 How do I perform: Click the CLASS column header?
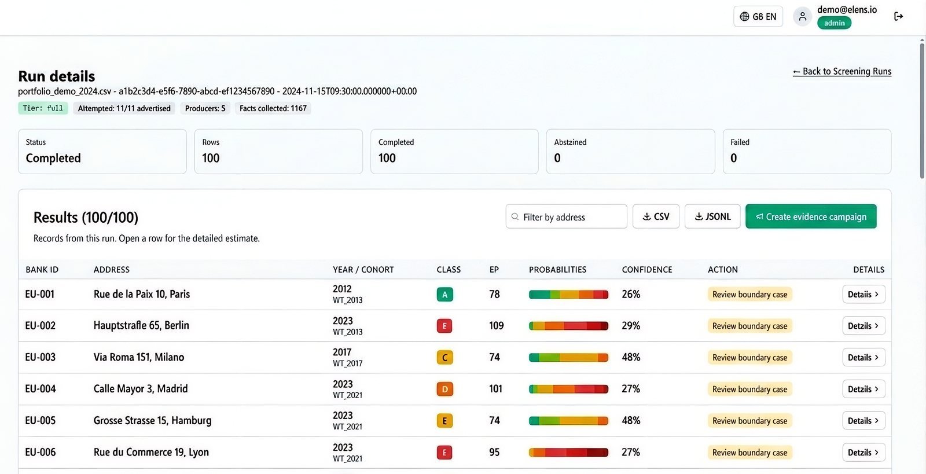pyautogui.click(x=449, y=270)
